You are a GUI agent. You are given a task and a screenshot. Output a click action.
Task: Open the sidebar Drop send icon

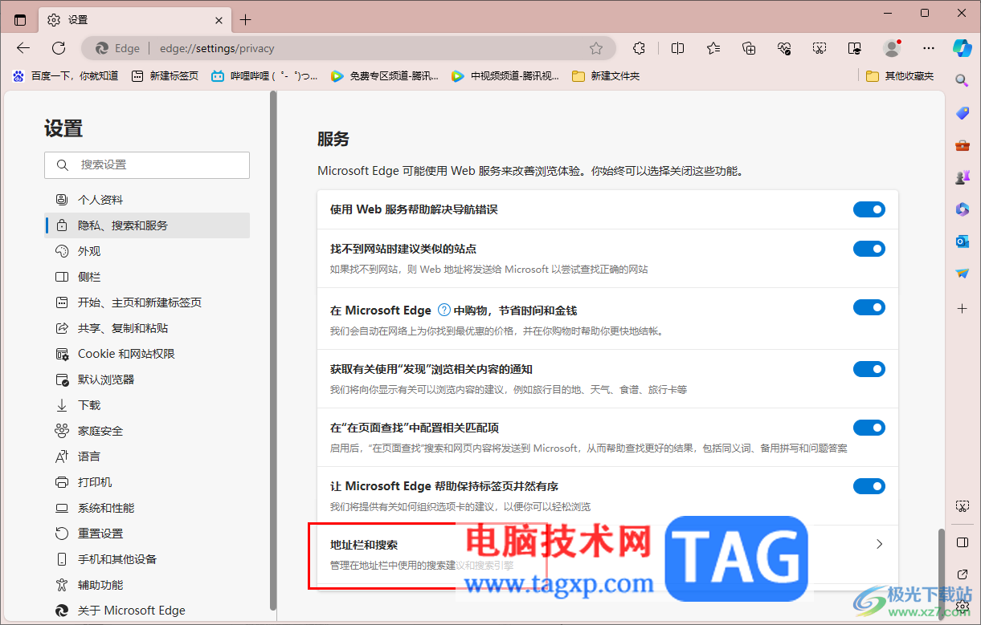pos(962,274)
